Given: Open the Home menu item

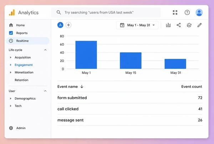Looking at the screenshot, I should 20,25.
